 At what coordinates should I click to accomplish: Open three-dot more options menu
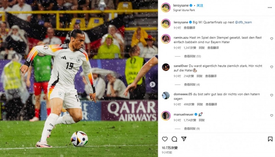(270, 8)
